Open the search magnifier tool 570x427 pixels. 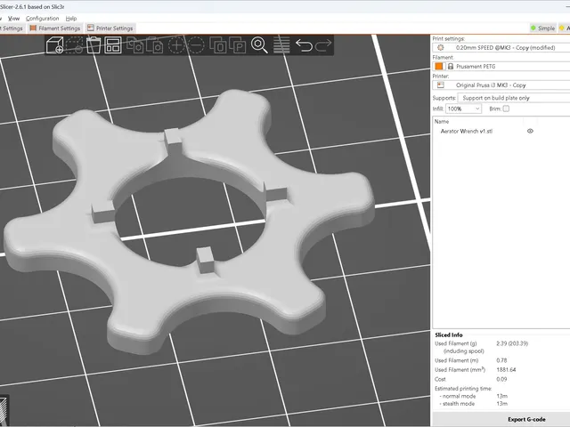click(259, 45)
